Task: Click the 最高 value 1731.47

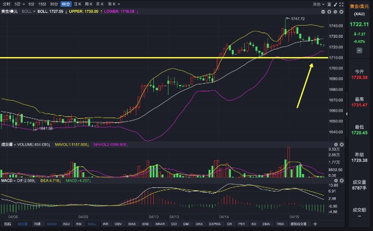Action: 359,105
